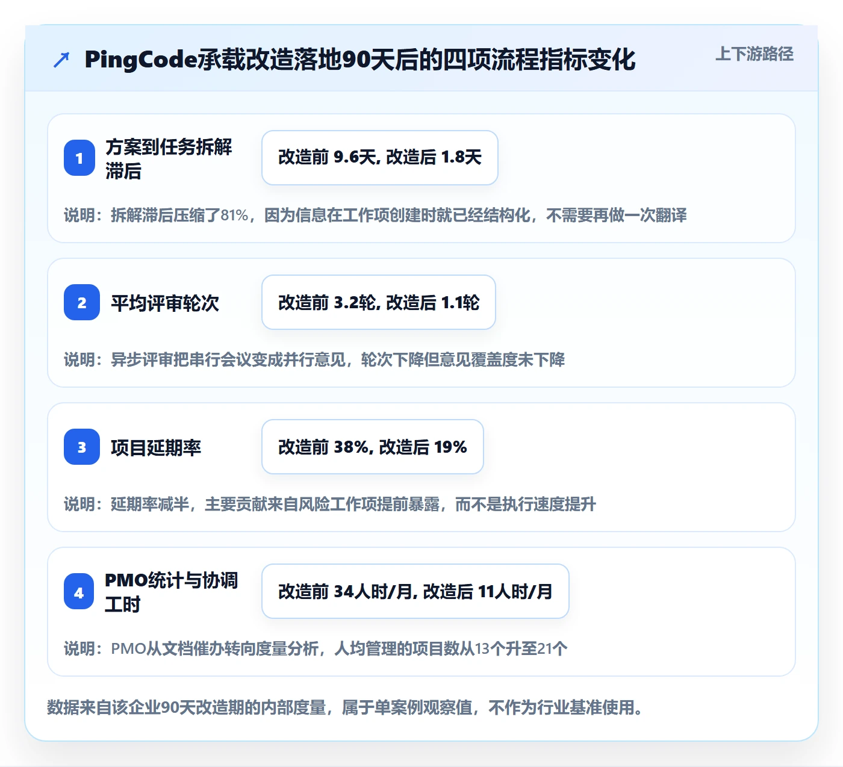
Task: Click the 改造前 3.2轮, 改造后 1.1轮 value box
Action: (x=379, y=302)
